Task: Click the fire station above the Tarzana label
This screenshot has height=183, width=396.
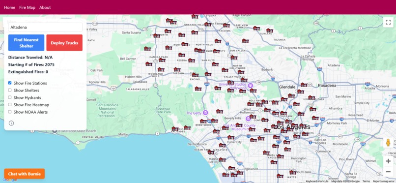Action: point(177,69)
